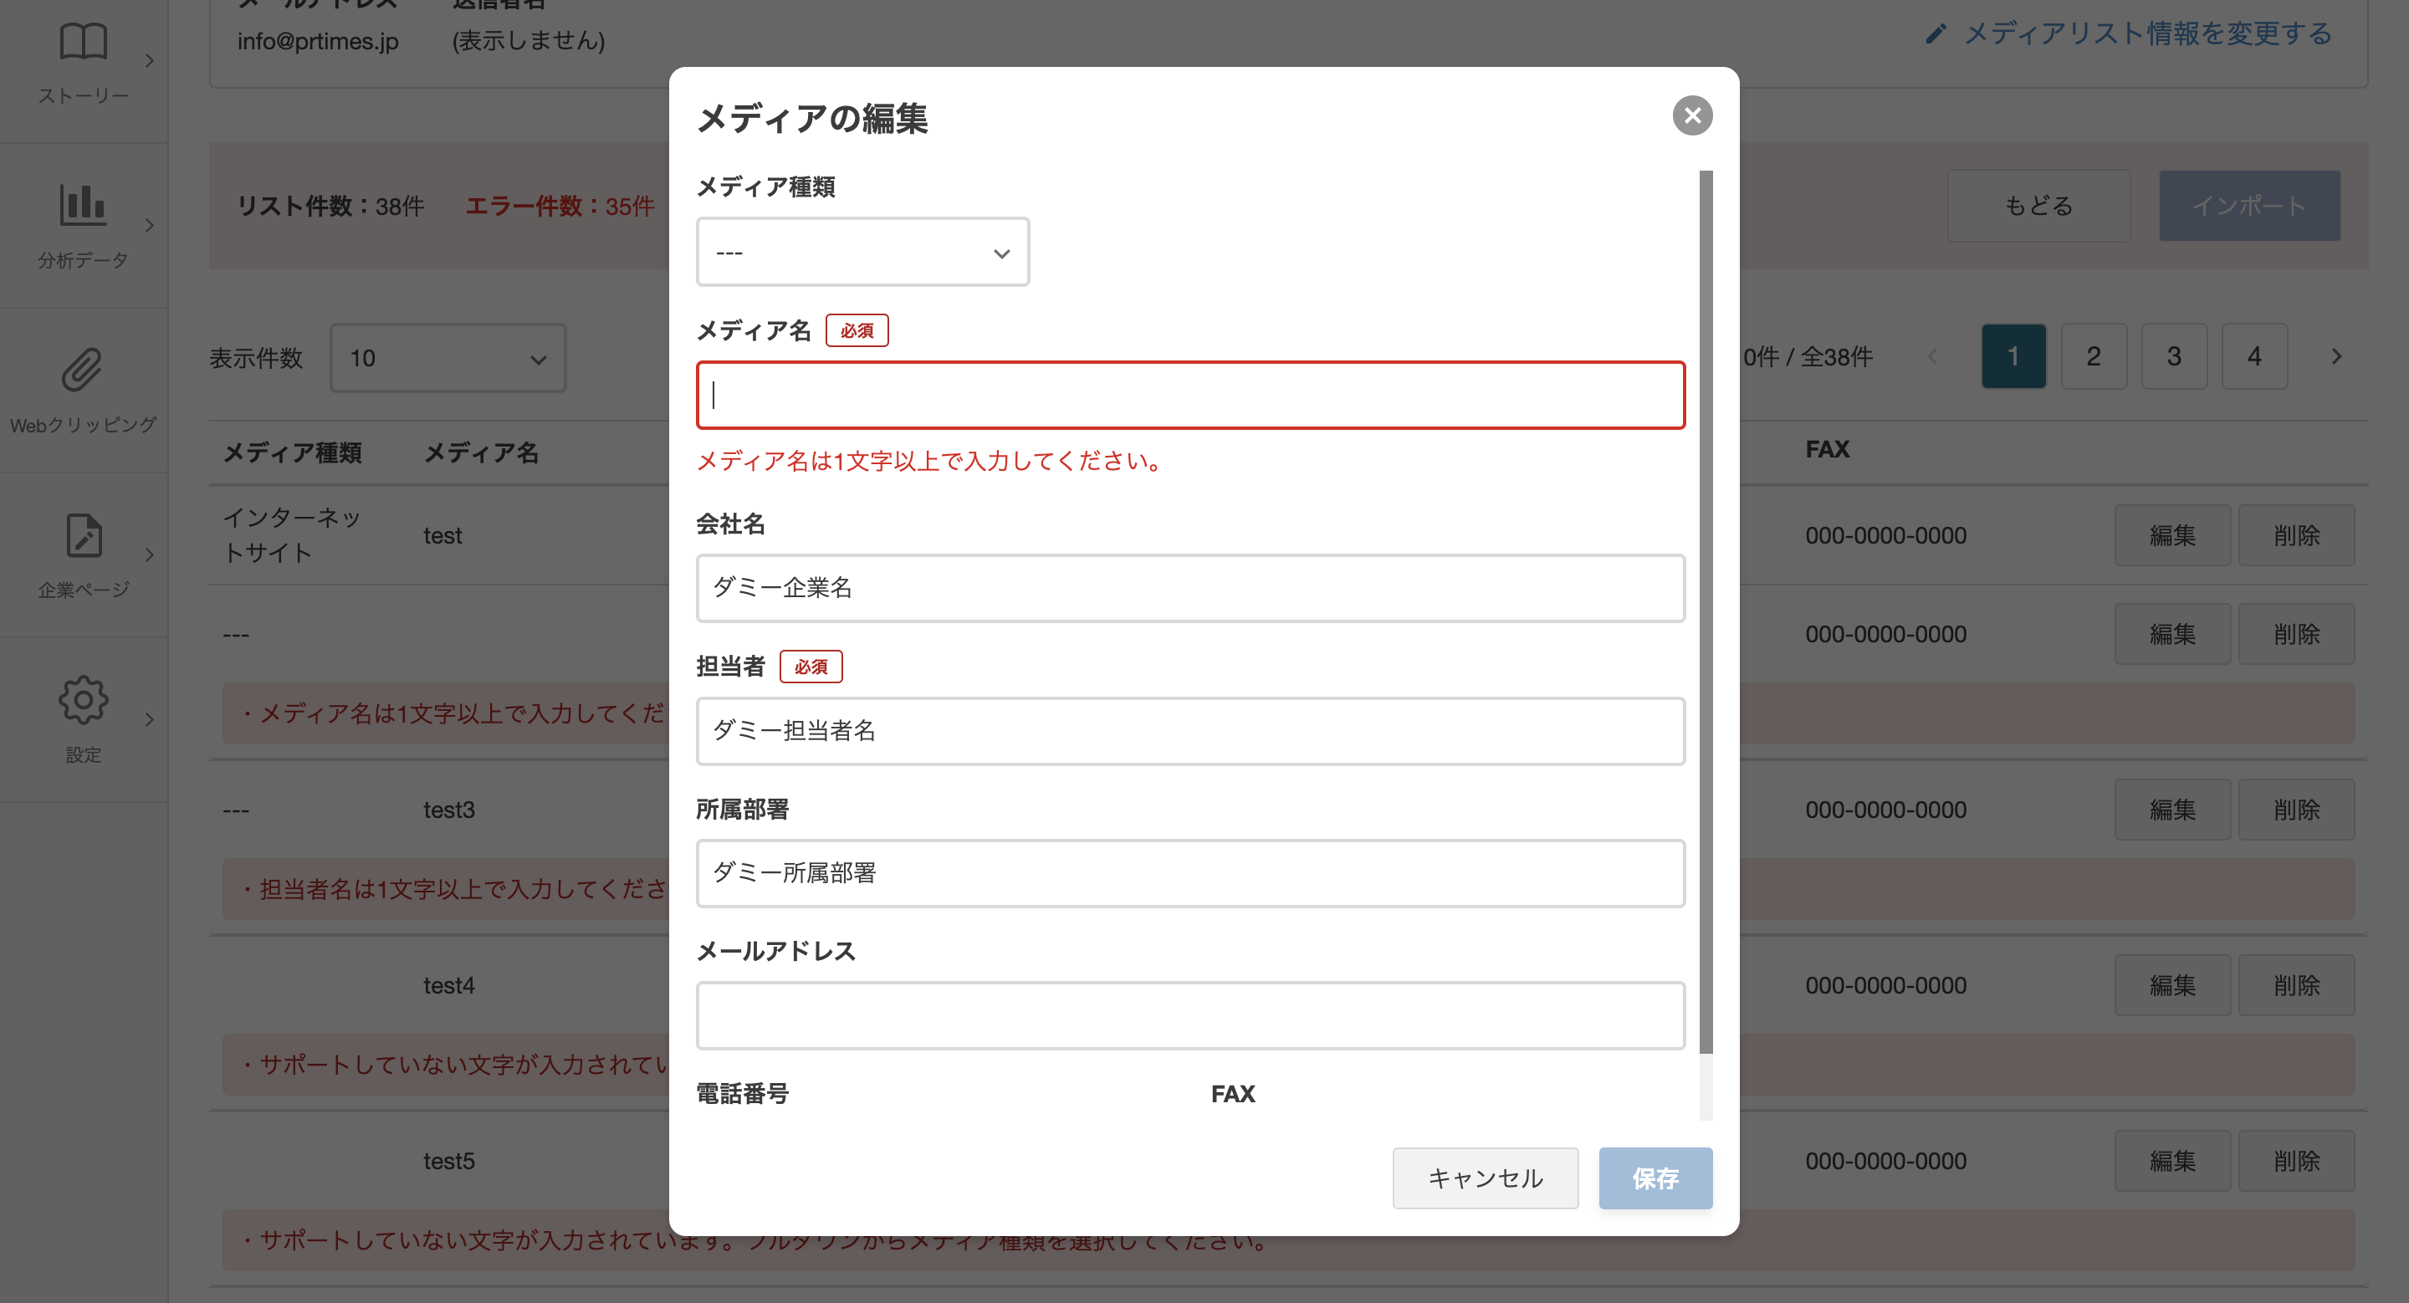Select page 1 in pagination
The width and height of the screenshot is (2409, 1303).
coord(2013,356)
